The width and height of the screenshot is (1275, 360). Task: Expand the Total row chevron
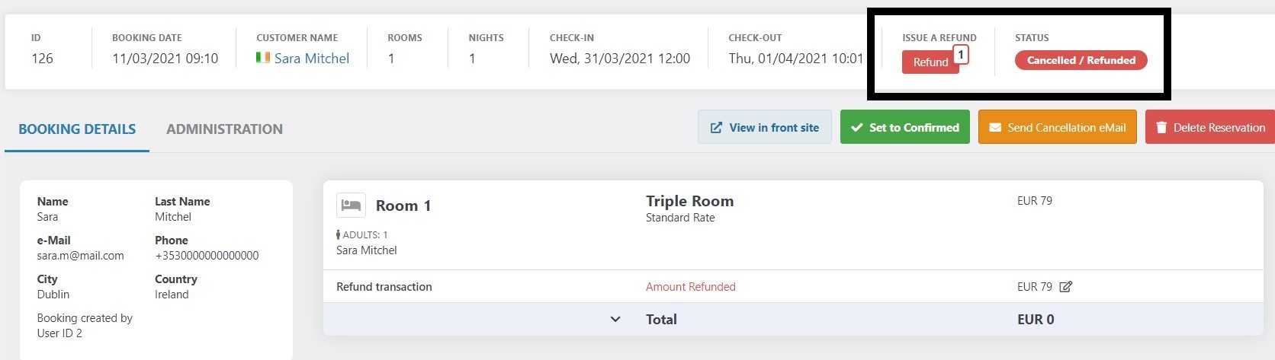[x=615, y=320]
